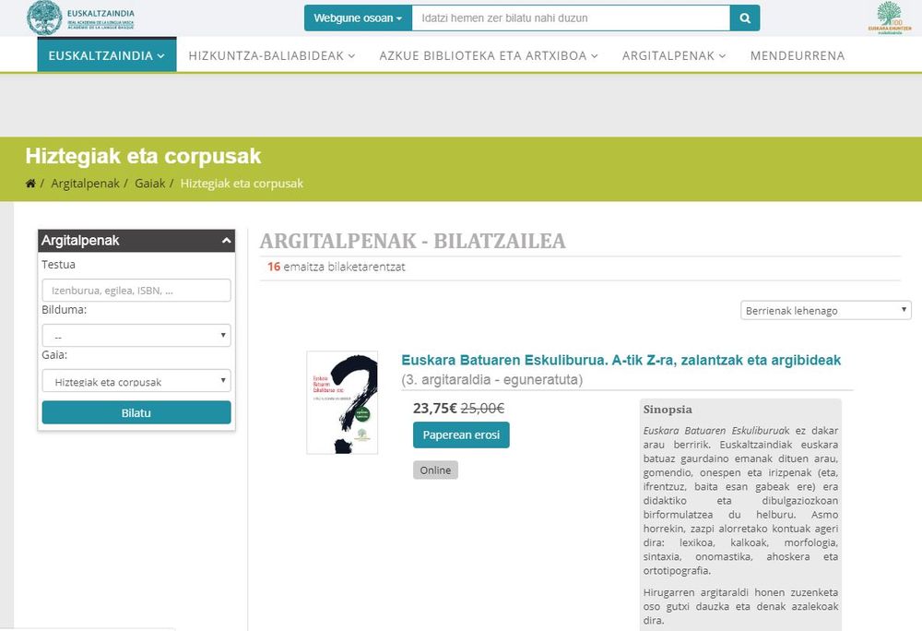Focus the top site search input

pos(571,18)
